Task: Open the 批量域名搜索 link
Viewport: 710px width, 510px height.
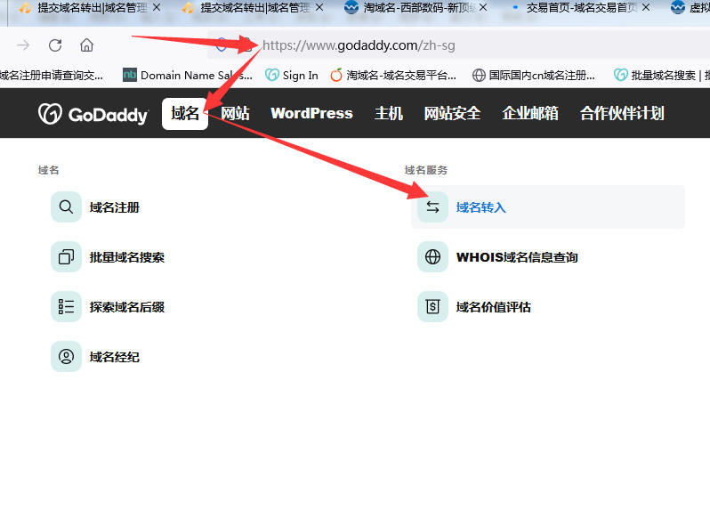Action: pos(126,257)
